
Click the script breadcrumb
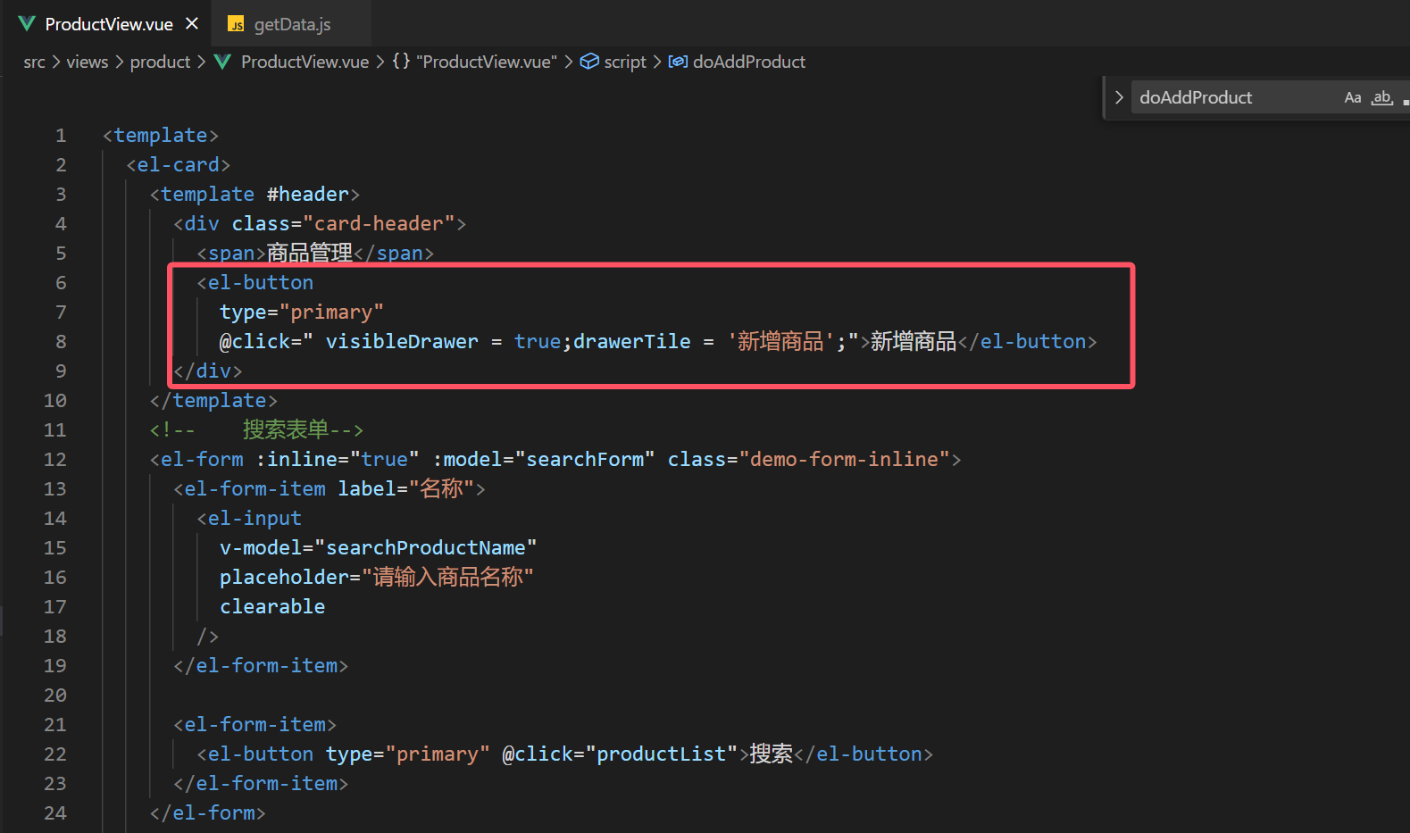(x=625, y=62)
